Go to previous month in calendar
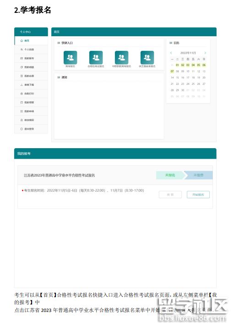 [171, 53]
